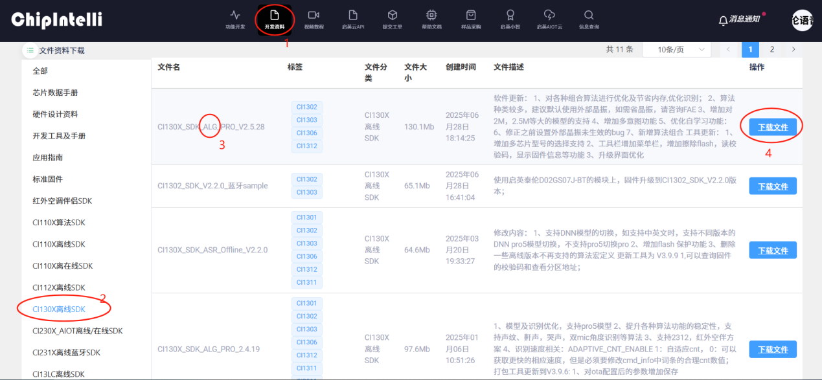The width and height of the screenshot is (822, 380).
Task: Open the 启英小智 badge icon
Action: tap(510, 15)
